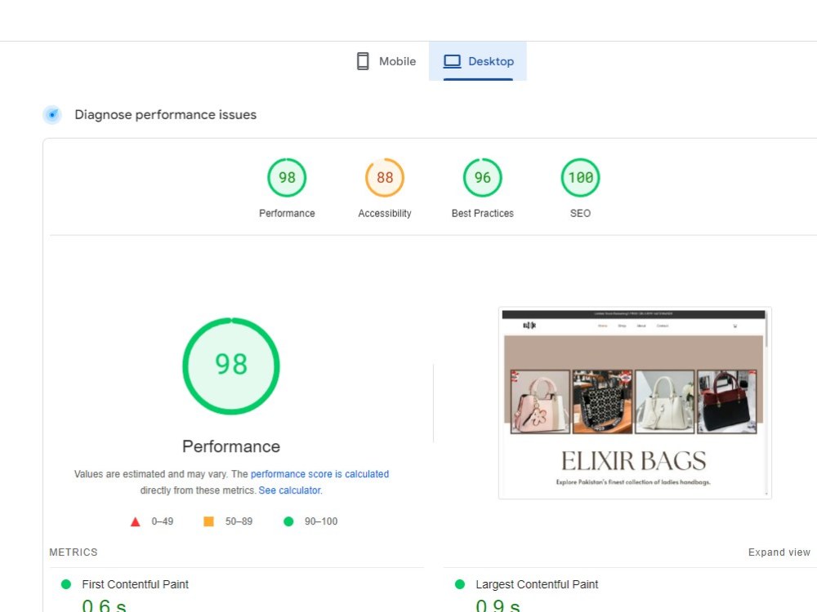
Task: Click the large 98 Performance gauge
Action: (x=231, y=366)
